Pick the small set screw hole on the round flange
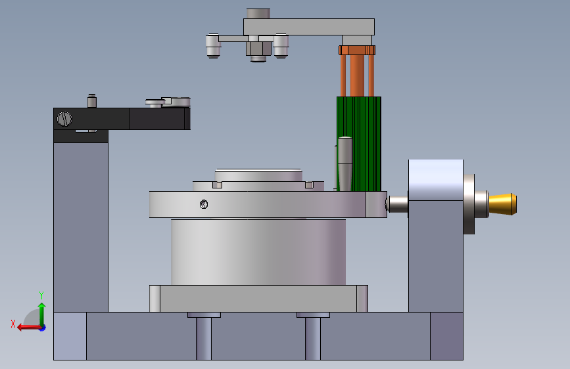The height and width of the screenshot is (369, 570). point(204,204)
